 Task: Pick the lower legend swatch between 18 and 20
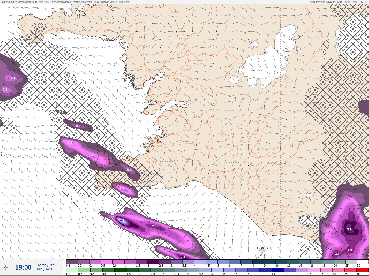(327, 270)
